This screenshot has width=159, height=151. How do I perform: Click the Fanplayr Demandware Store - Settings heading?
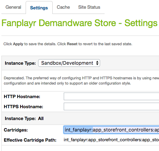point(80,23)
